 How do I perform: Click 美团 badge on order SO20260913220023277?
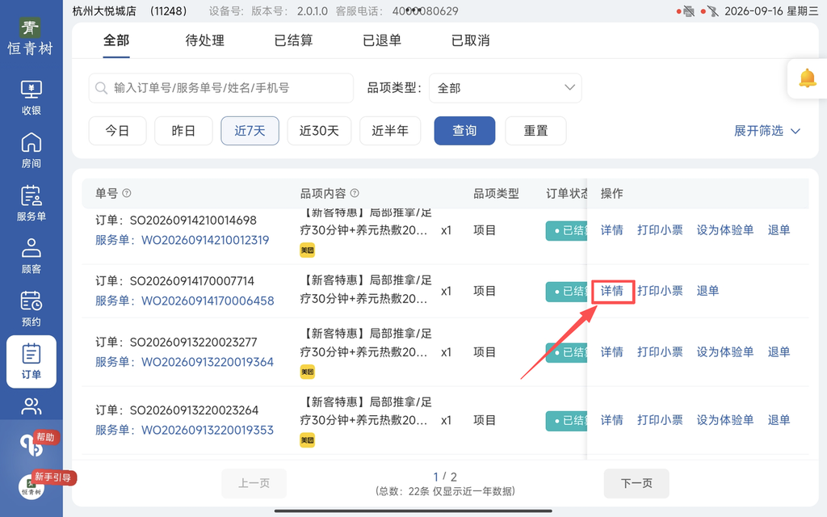click(308, 372)
